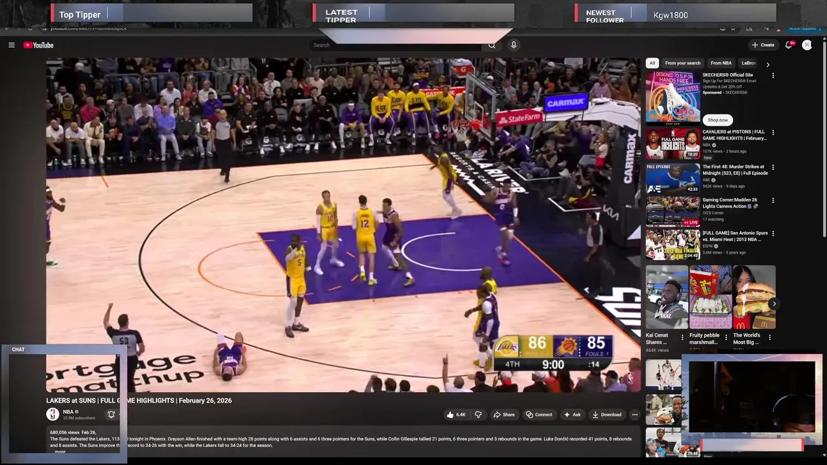Show more filter chips with arrow

click(768, 64)
